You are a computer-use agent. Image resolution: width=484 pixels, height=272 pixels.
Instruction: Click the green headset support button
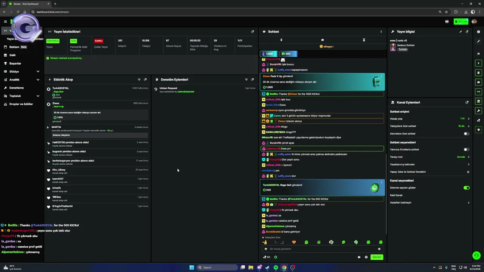click(476, 256)
